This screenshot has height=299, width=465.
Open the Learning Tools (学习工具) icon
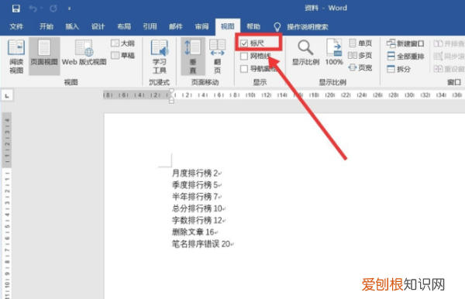click(160, 57)
